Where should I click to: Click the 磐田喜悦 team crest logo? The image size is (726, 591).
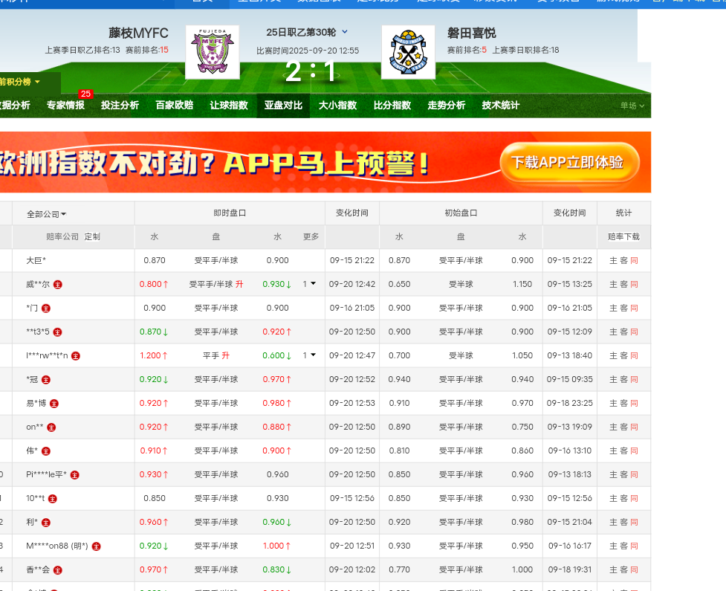click(x=408, y=52)
